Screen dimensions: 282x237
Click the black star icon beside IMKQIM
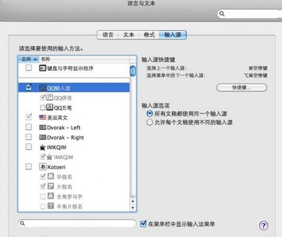42,147
